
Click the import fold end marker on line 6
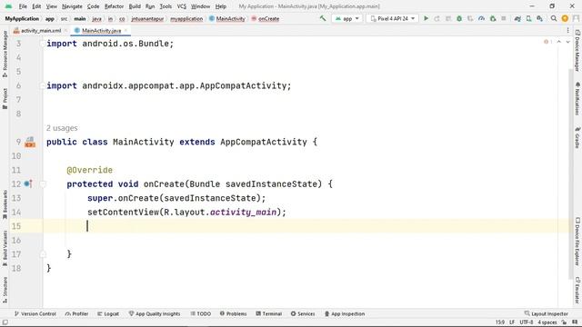[43, 86]
